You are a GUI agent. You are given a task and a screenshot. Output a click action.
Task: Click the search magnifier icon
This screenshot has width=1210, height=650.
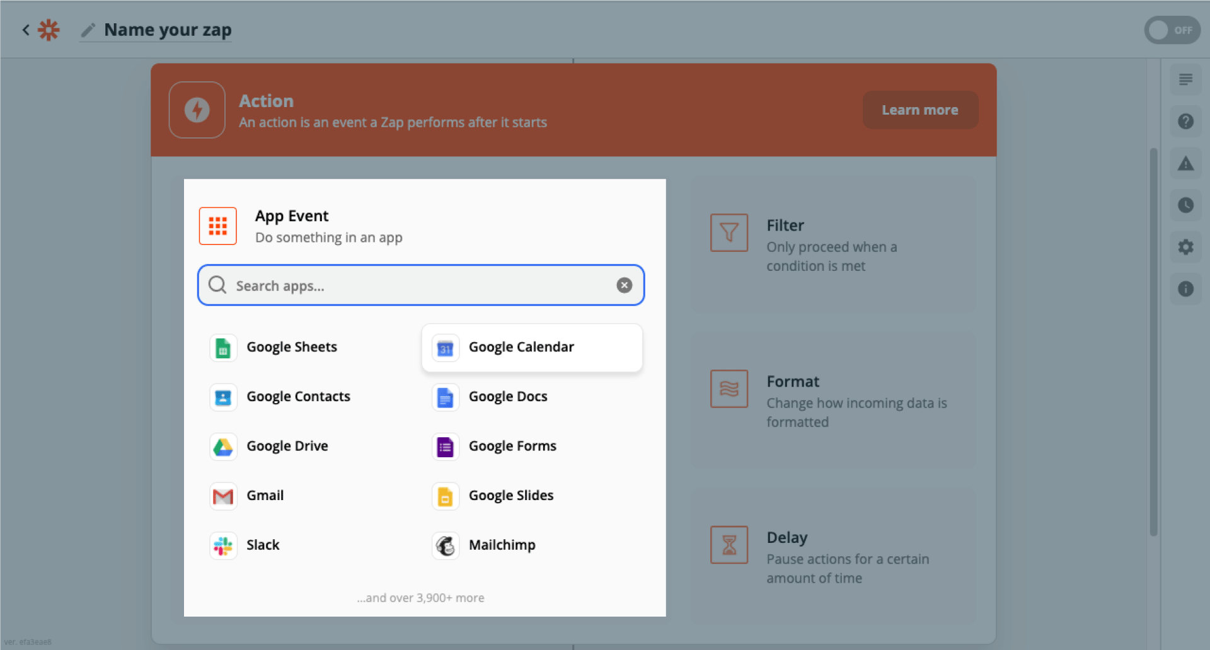[x=217, y=285]
